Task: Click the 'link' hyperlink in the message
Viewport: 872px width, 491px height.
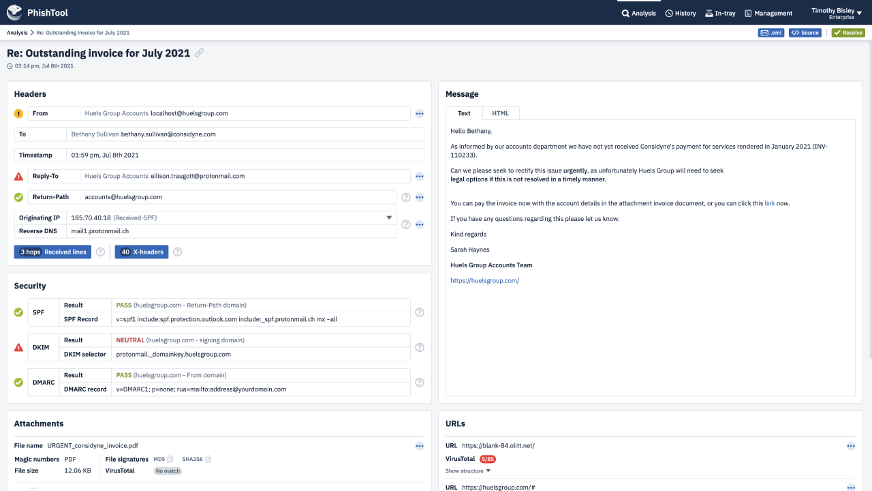Action: pos(770,203)
